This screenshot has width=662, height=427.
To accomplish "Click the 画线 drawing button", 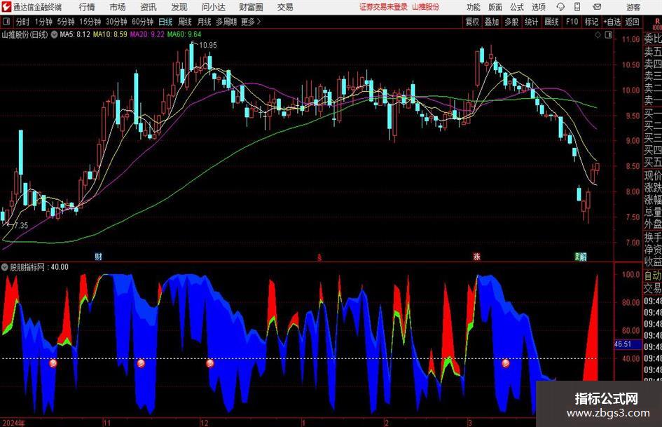I will [551, 22].
